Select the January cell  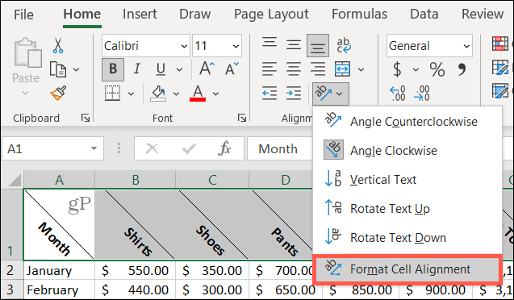[x=59, y=270]
